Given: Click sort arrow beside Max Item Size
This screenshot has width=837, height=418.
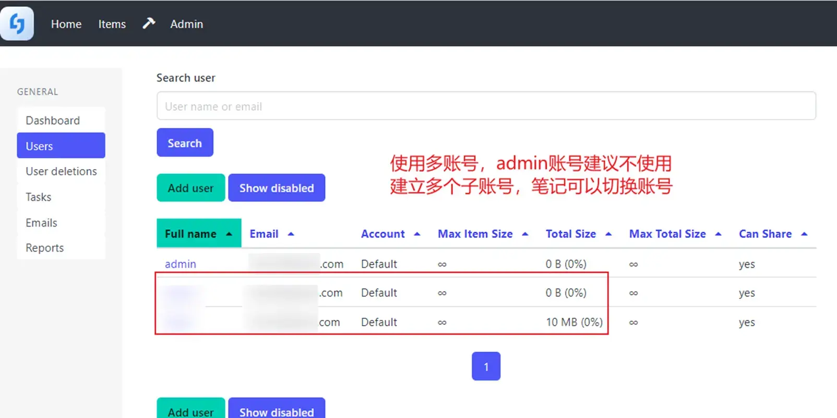Looking at the screenshot, I should click(525, 234).
